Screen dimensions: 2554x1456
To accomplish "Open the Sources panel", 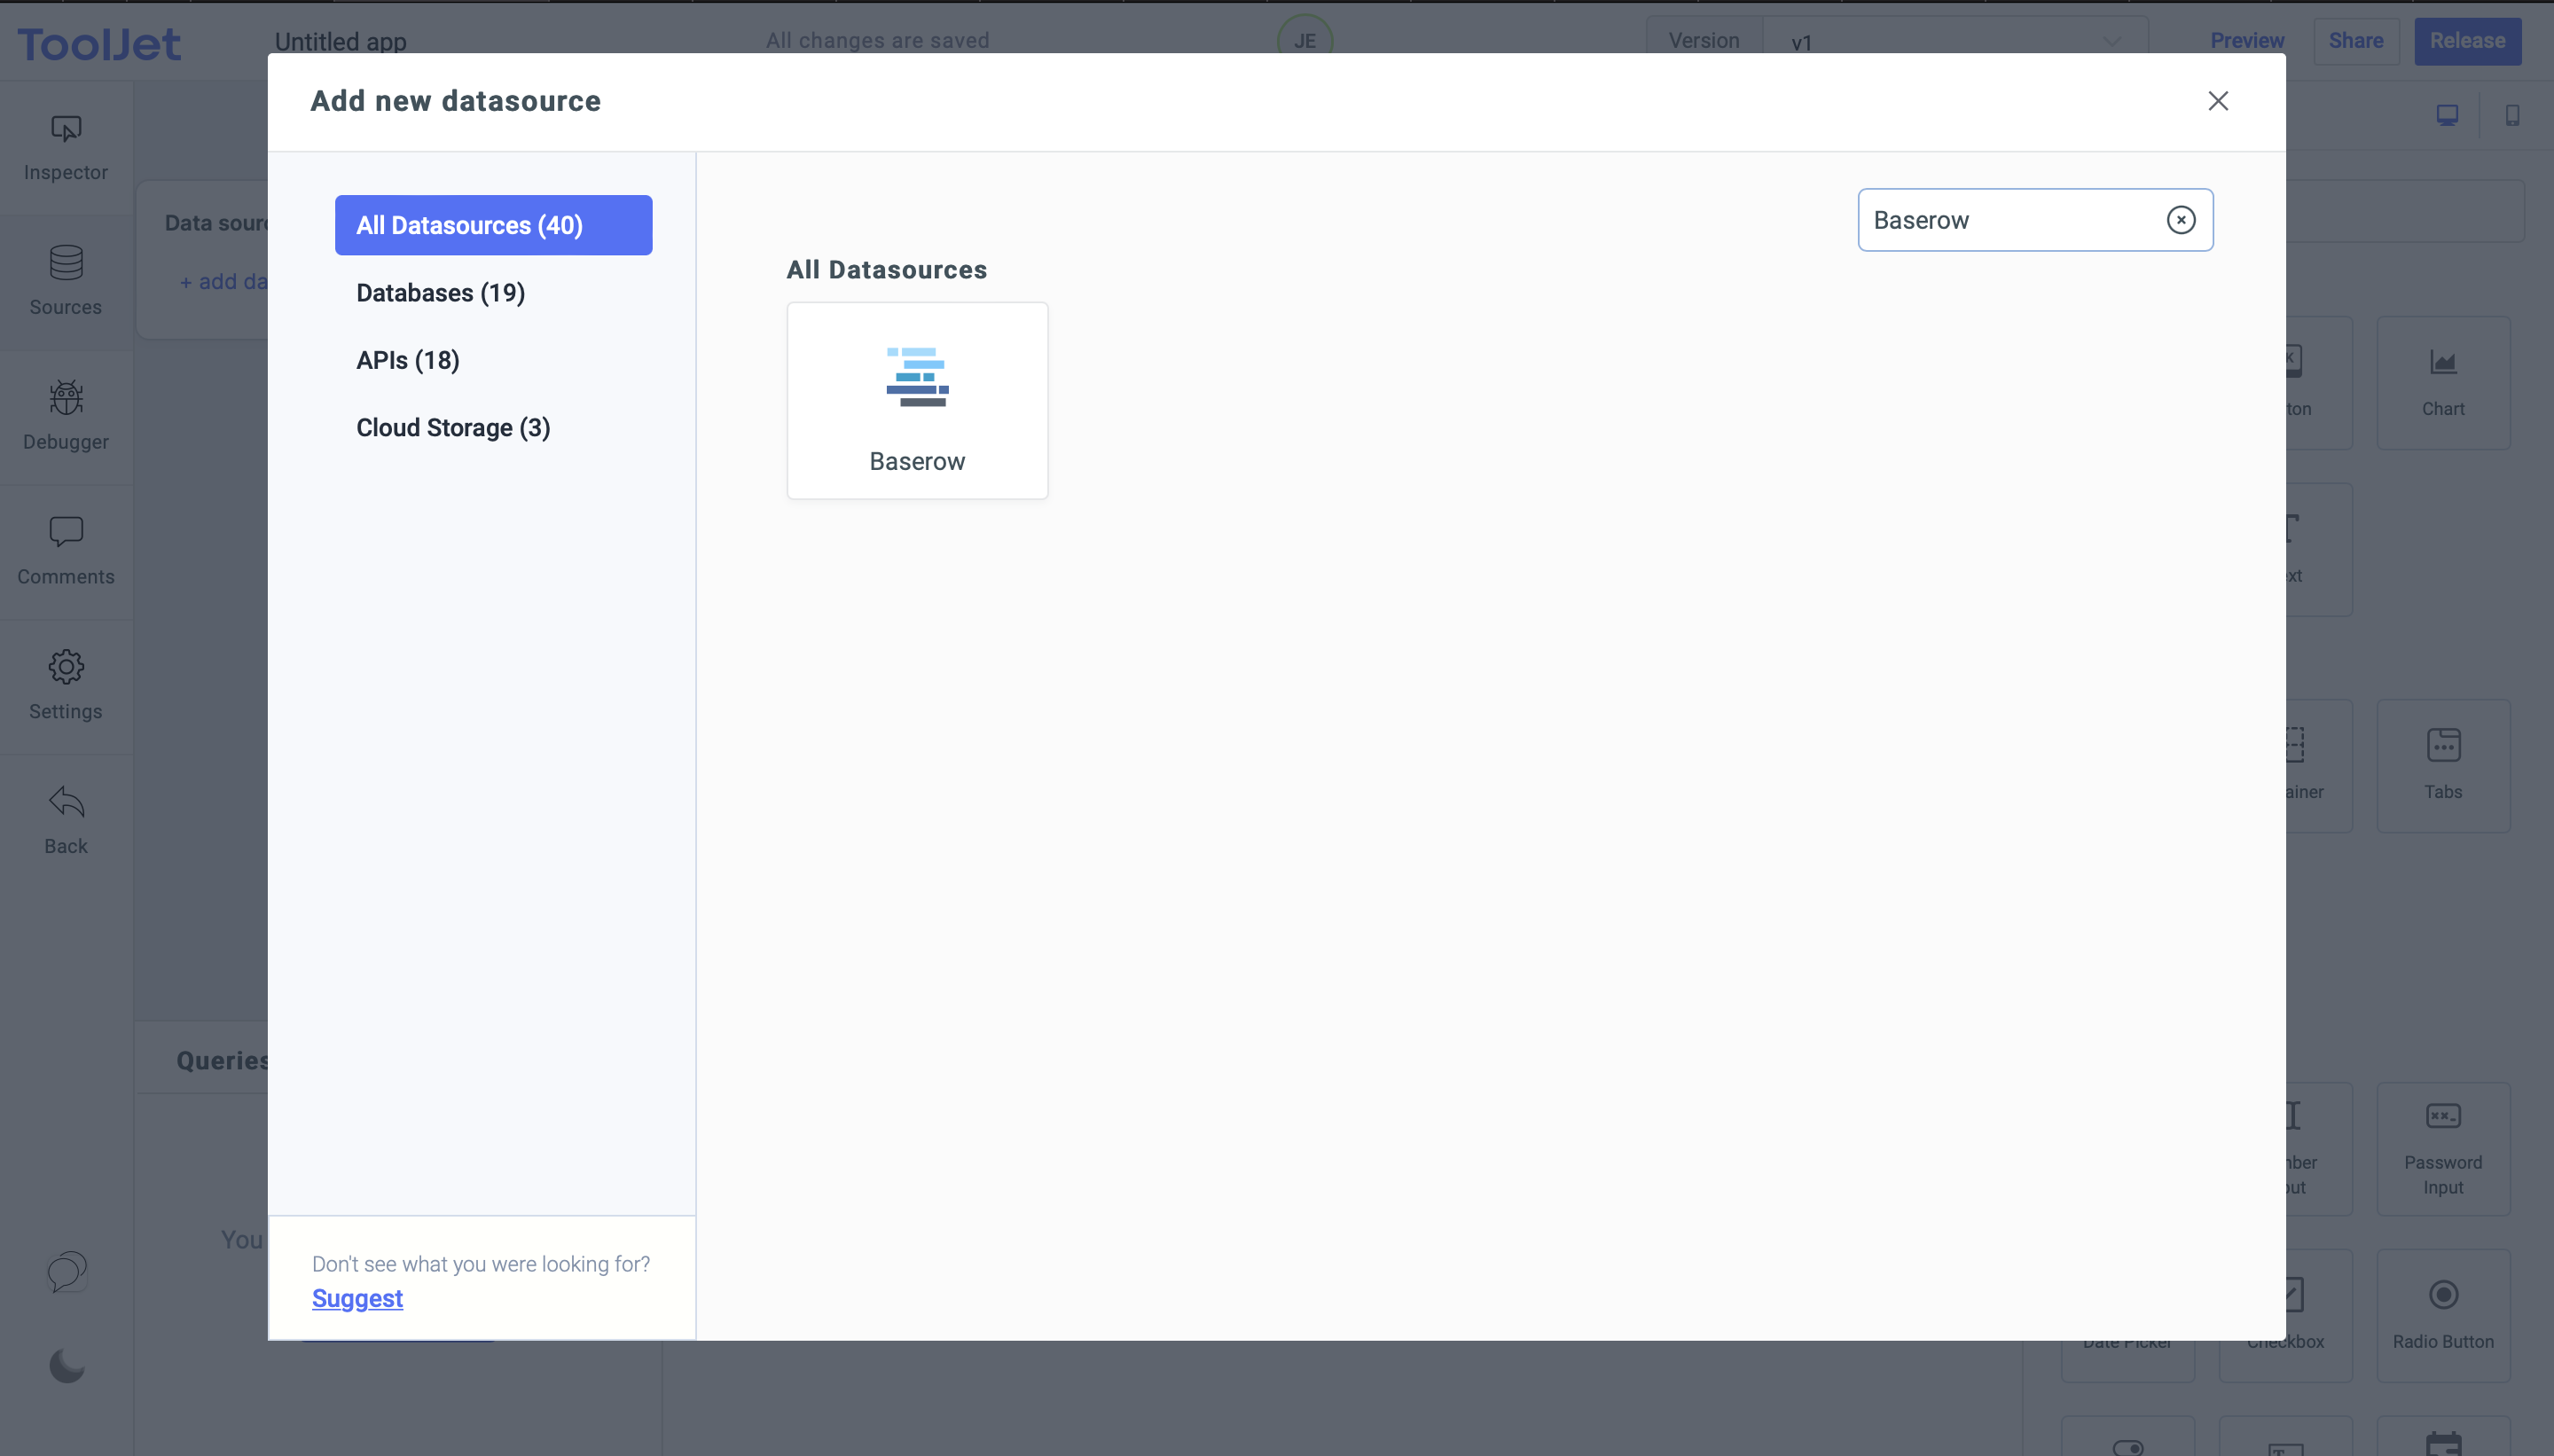I will tap(64, 280).
